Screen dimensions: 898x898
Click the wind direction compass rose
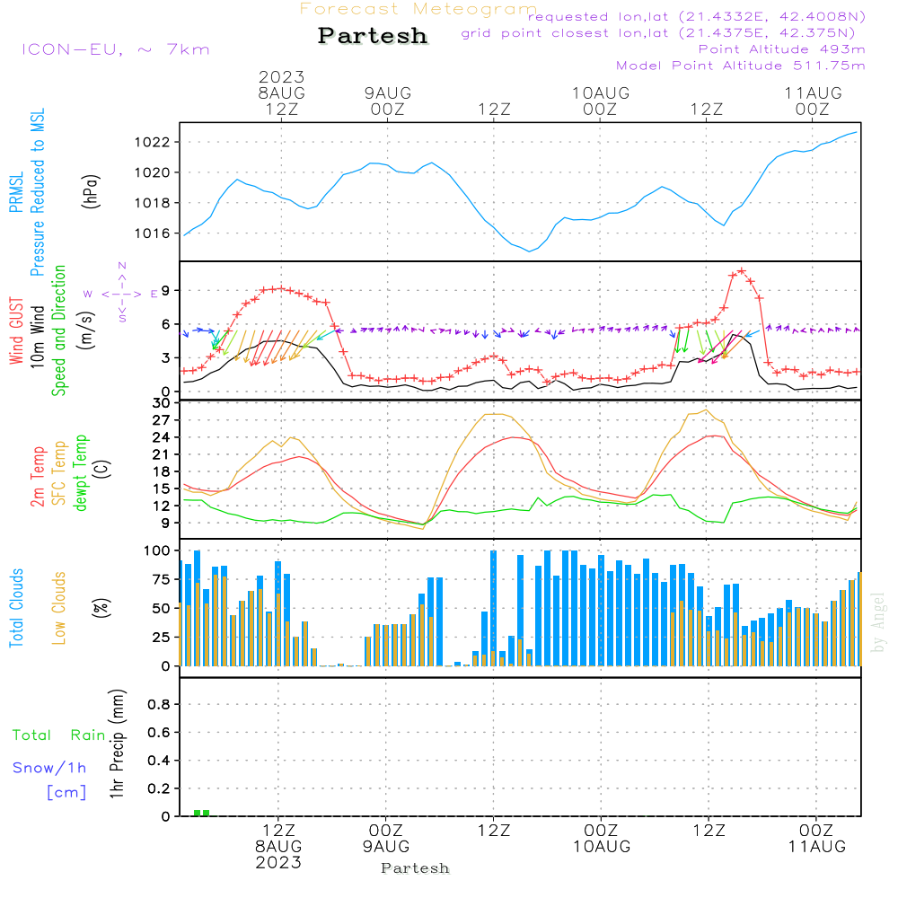point(121,293)
